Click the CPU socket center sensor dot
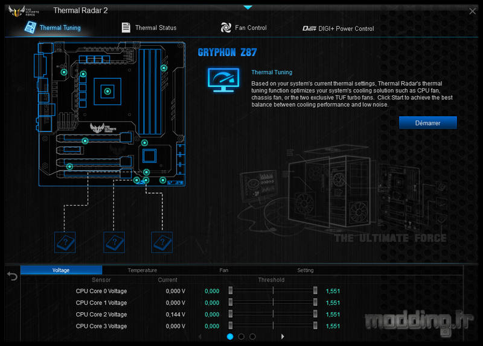Viewport: 483px width, 346px height. point(107,92)
